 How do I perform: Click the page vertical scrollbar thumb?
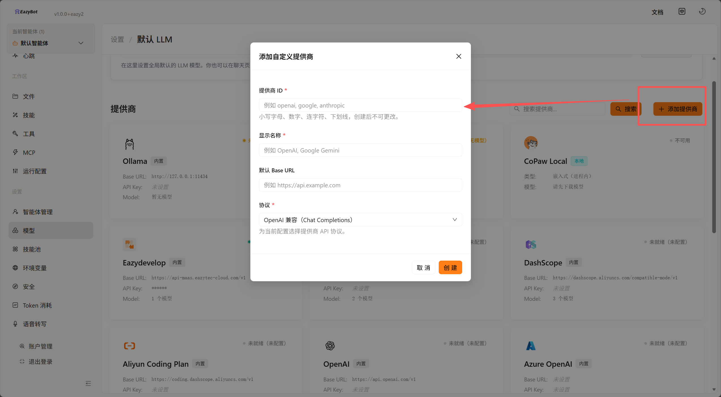pos(714,157)
